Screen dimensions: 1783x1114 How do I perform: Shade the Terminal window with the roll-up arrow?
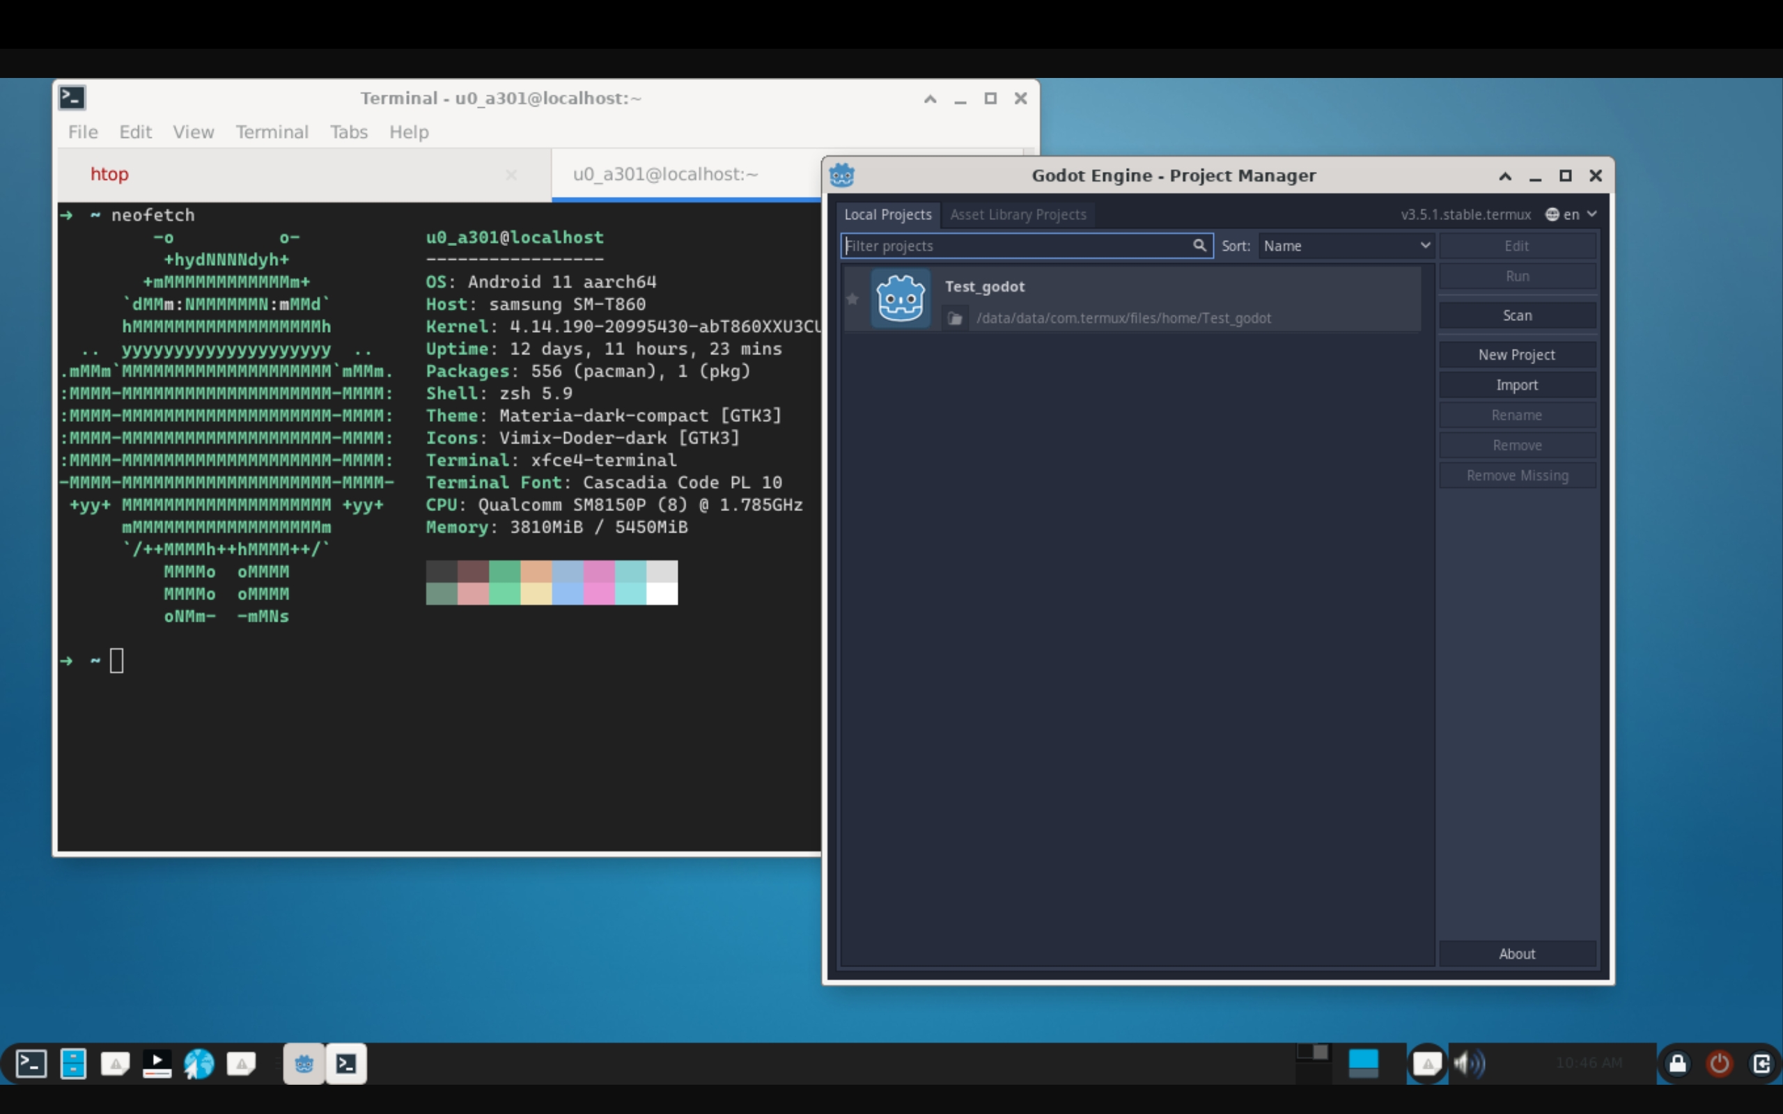pos(929,99)
